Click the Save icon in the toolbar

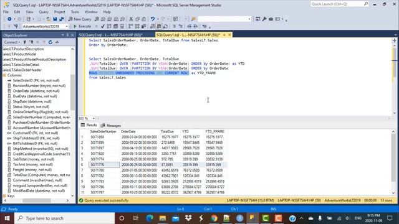tap(55, 19)
